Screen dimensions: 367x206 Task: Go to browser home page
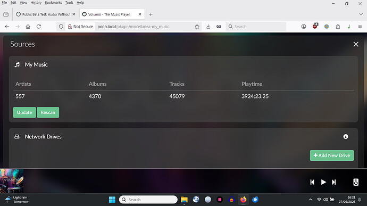tap(28, 27)
